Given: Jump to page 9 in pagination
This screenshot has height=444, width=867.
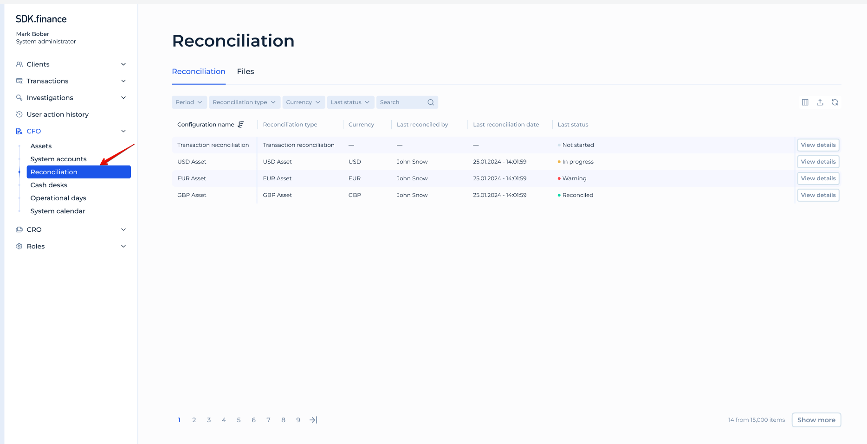Looking at the screenshot, I should [298, 420].
